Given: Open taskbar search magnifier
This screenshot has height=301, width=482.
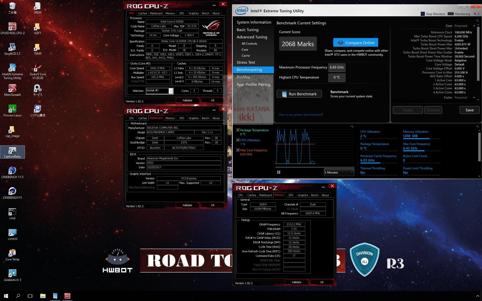Looking at the screenshot, I should tap(18, 296).
